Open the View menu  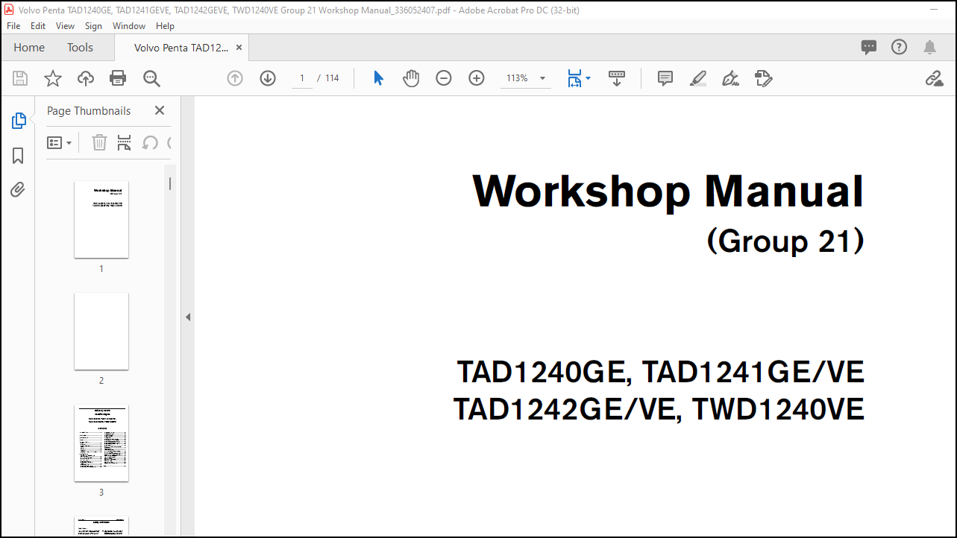tap(66, 25)
